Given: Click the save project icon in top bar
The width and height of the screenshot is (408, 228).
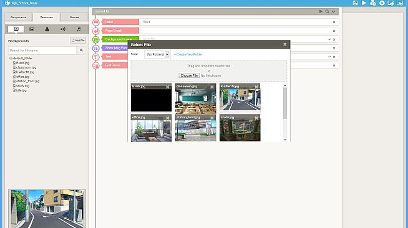Looking at the screenshot, I should point(355,3).
